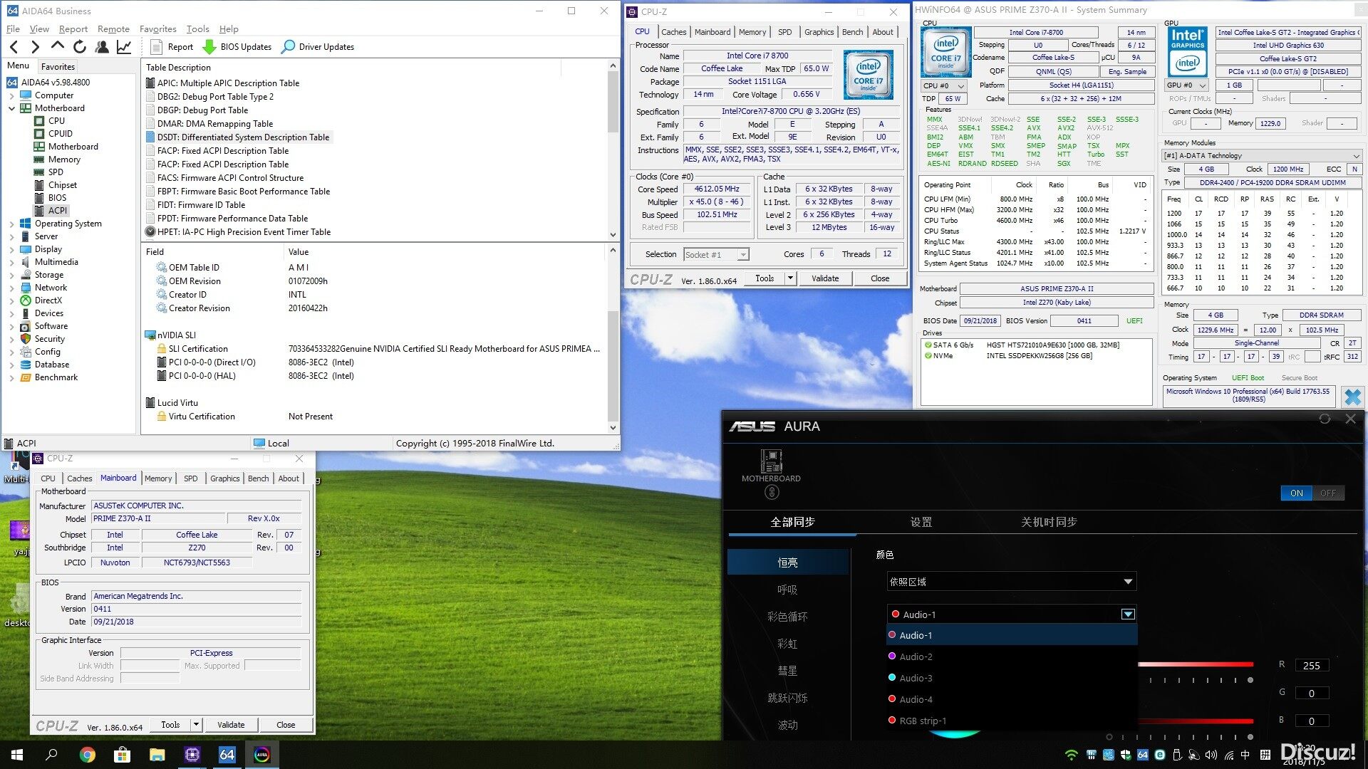Screen dimensions: 1368x769
Task: Switch to CPU-Z from taskbar
Action: pos(192,755)
